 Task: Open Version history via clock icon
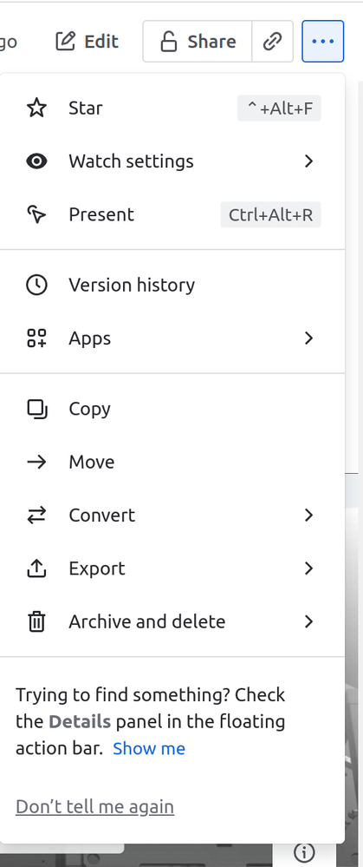click(36, 285)
